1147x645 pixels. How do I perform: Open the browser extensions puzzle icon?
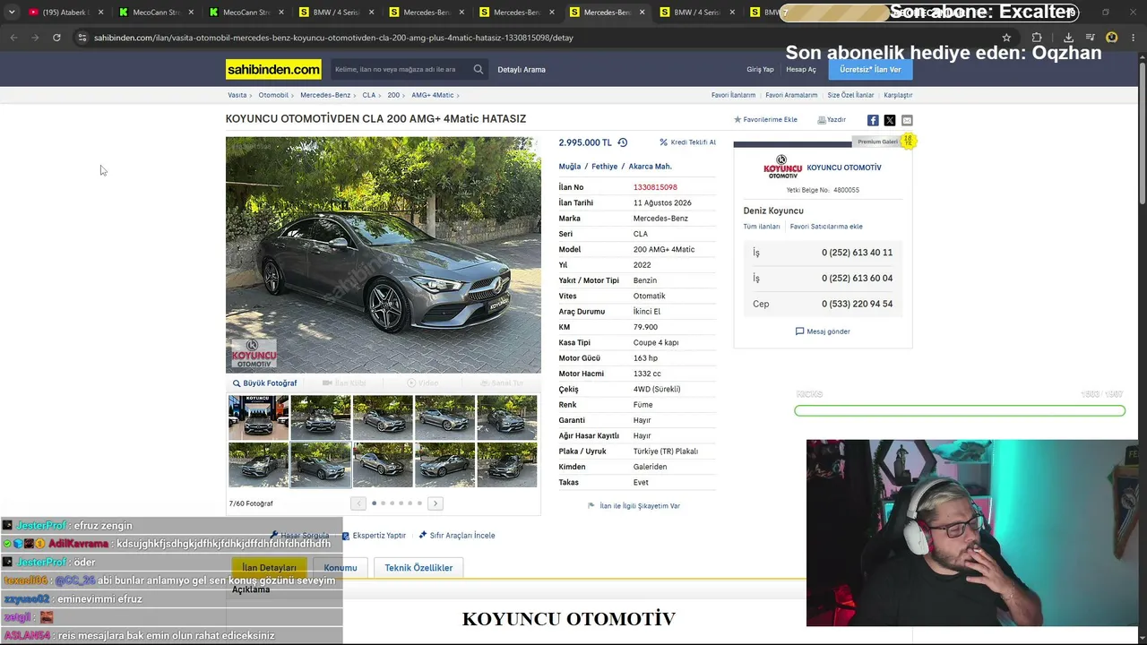click(x=1037, y=38)
